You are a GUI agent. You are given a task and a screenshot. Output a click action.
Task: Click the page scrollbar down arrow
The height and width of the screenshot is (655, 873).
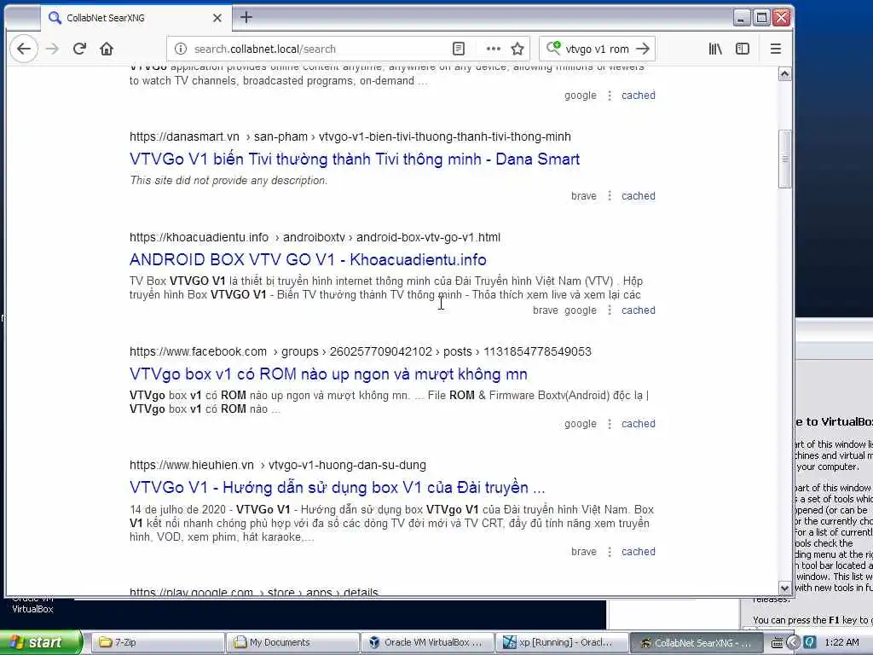tap(785, 588)
